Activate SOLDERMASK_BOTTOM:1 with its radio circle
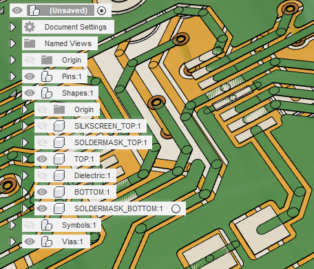 (x=176, y=208)
